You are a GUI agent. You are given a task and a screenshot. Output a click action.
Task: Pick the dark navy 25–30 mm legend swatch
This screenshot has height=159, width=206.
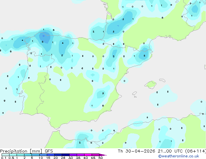[x=66, y=155]
